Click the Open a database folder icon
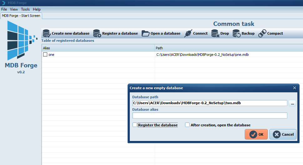Viewport: 303px width, 165px height. tap(145, 33)
